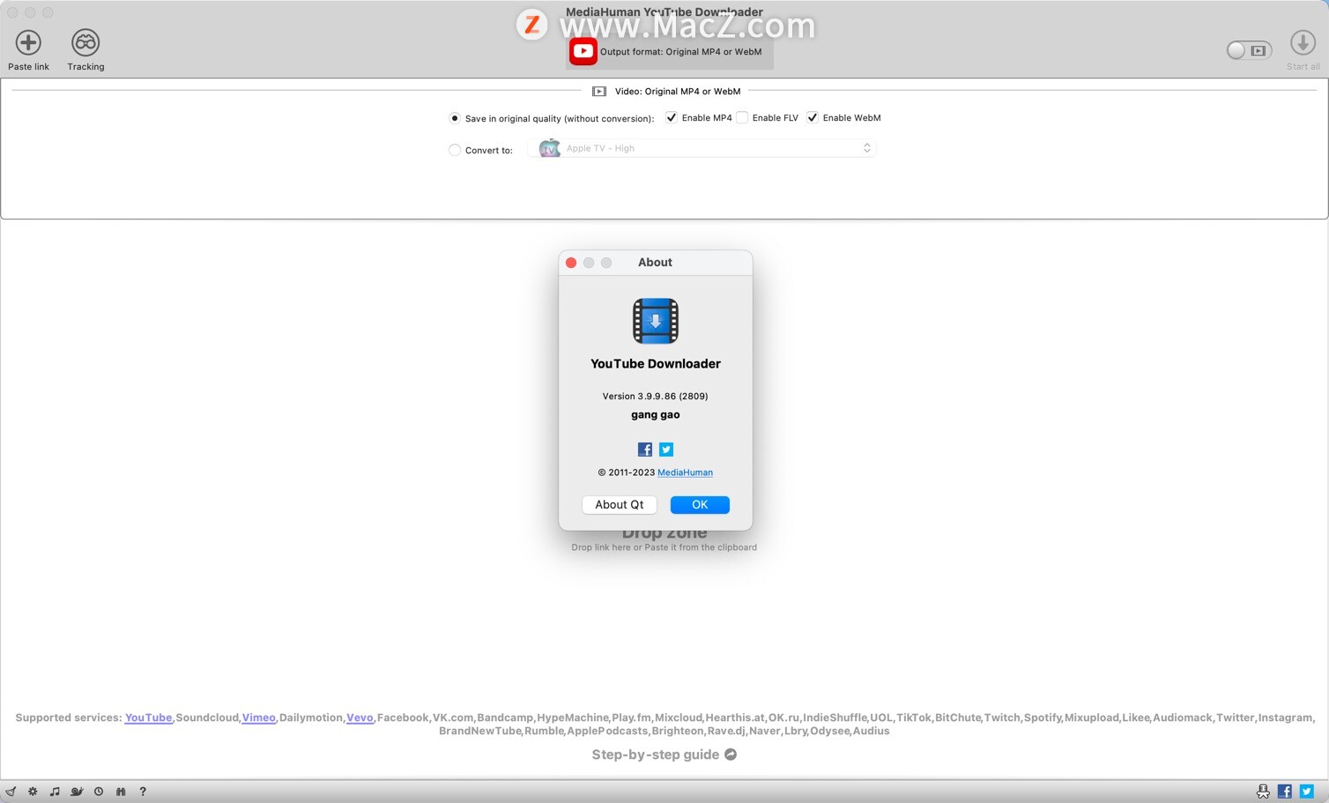Click 'Instagram' in supported services
The image size is (1329, 803).
tap(1286, 717)
